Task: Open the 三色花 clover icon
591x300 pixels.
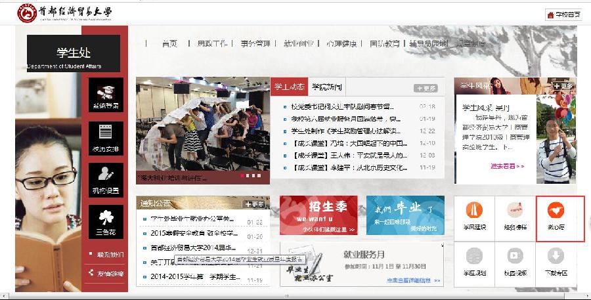Action: tap(106, 222)
